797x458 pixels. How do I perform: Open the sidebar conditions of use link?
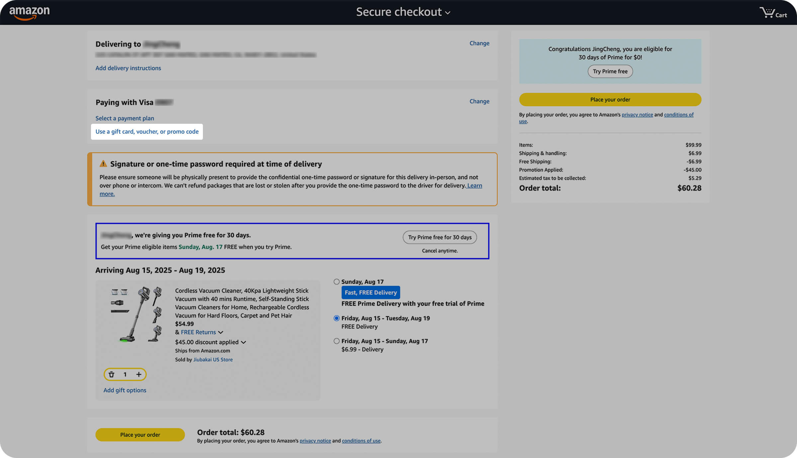pyautogui.click(x=679, y=114)
